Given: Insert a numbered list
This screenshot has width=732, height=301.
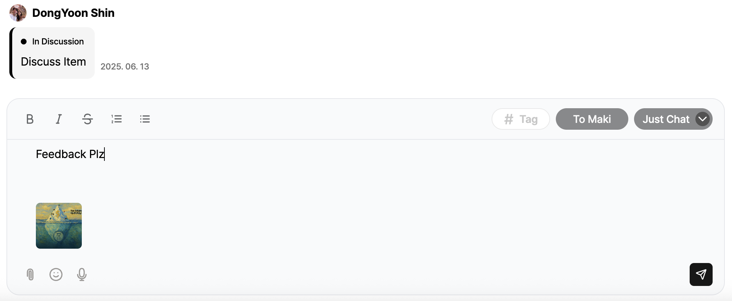Looking at the screenshot, I should (116, 119).
